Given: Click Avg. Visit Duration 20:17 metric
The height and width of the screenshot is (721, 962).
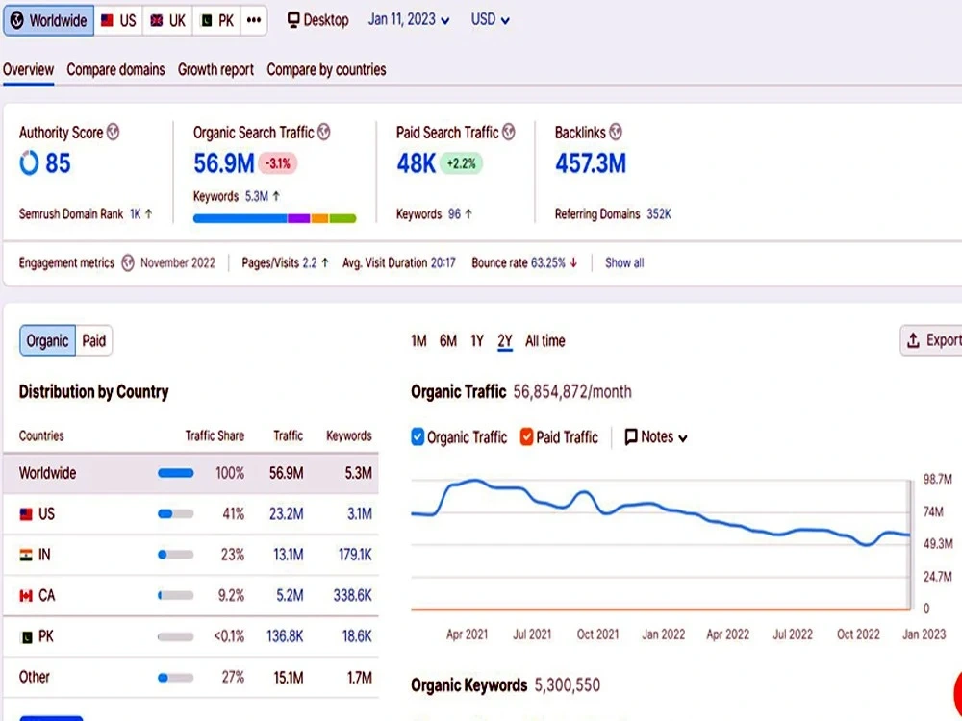Looking at the screenshot, I should [x=399, y=263].
